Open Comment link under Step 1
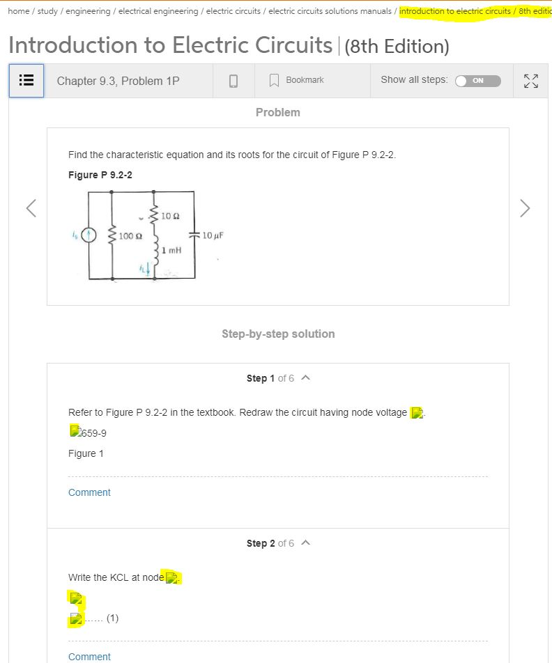The image size is (552, 663). 89,492
